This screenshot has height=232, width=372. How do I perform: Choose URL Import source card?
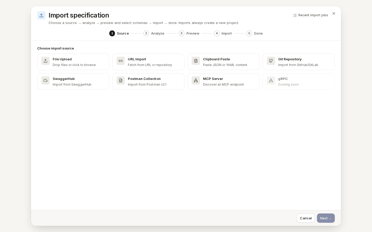pos(148,62)
